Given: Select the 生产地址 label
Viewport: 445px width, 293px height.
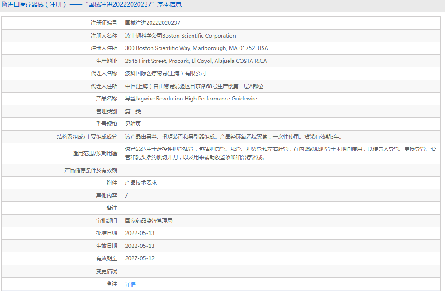Looking at the screenshot, I should (106, 61).
